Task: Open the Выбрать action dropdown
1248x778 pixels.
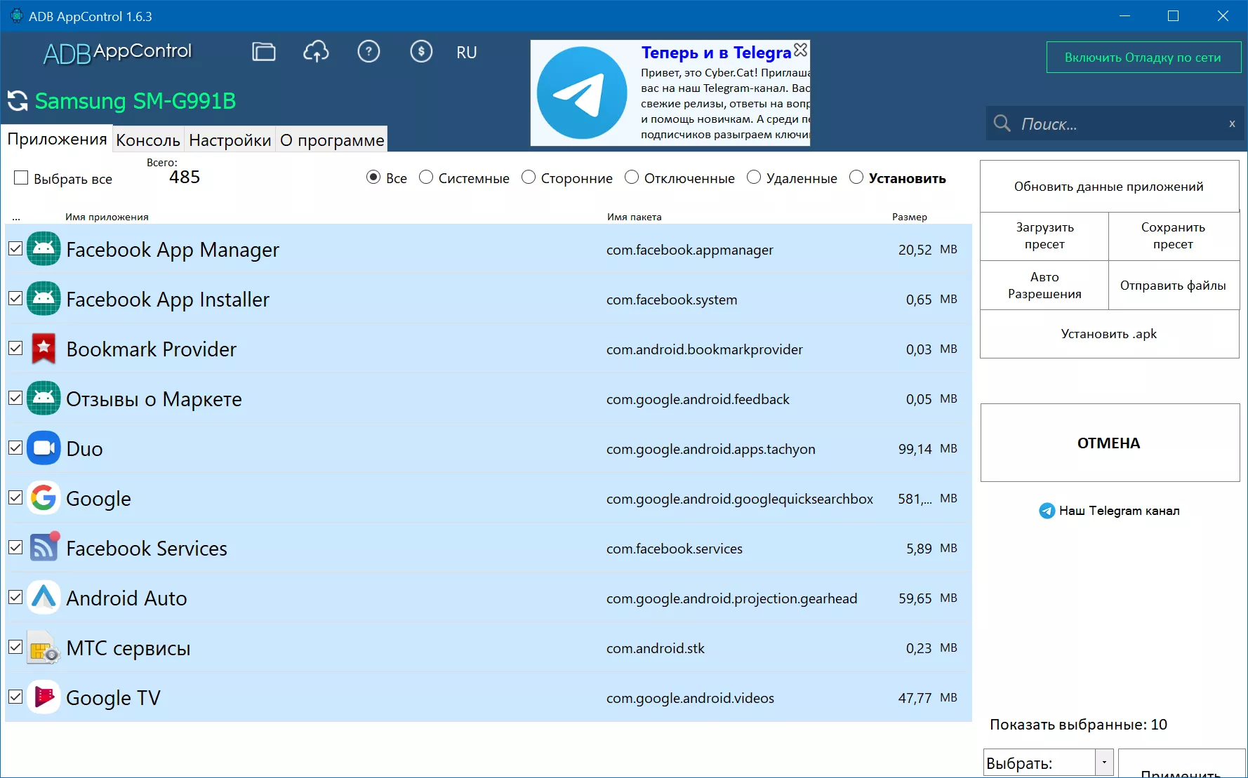Action: 1049,763
